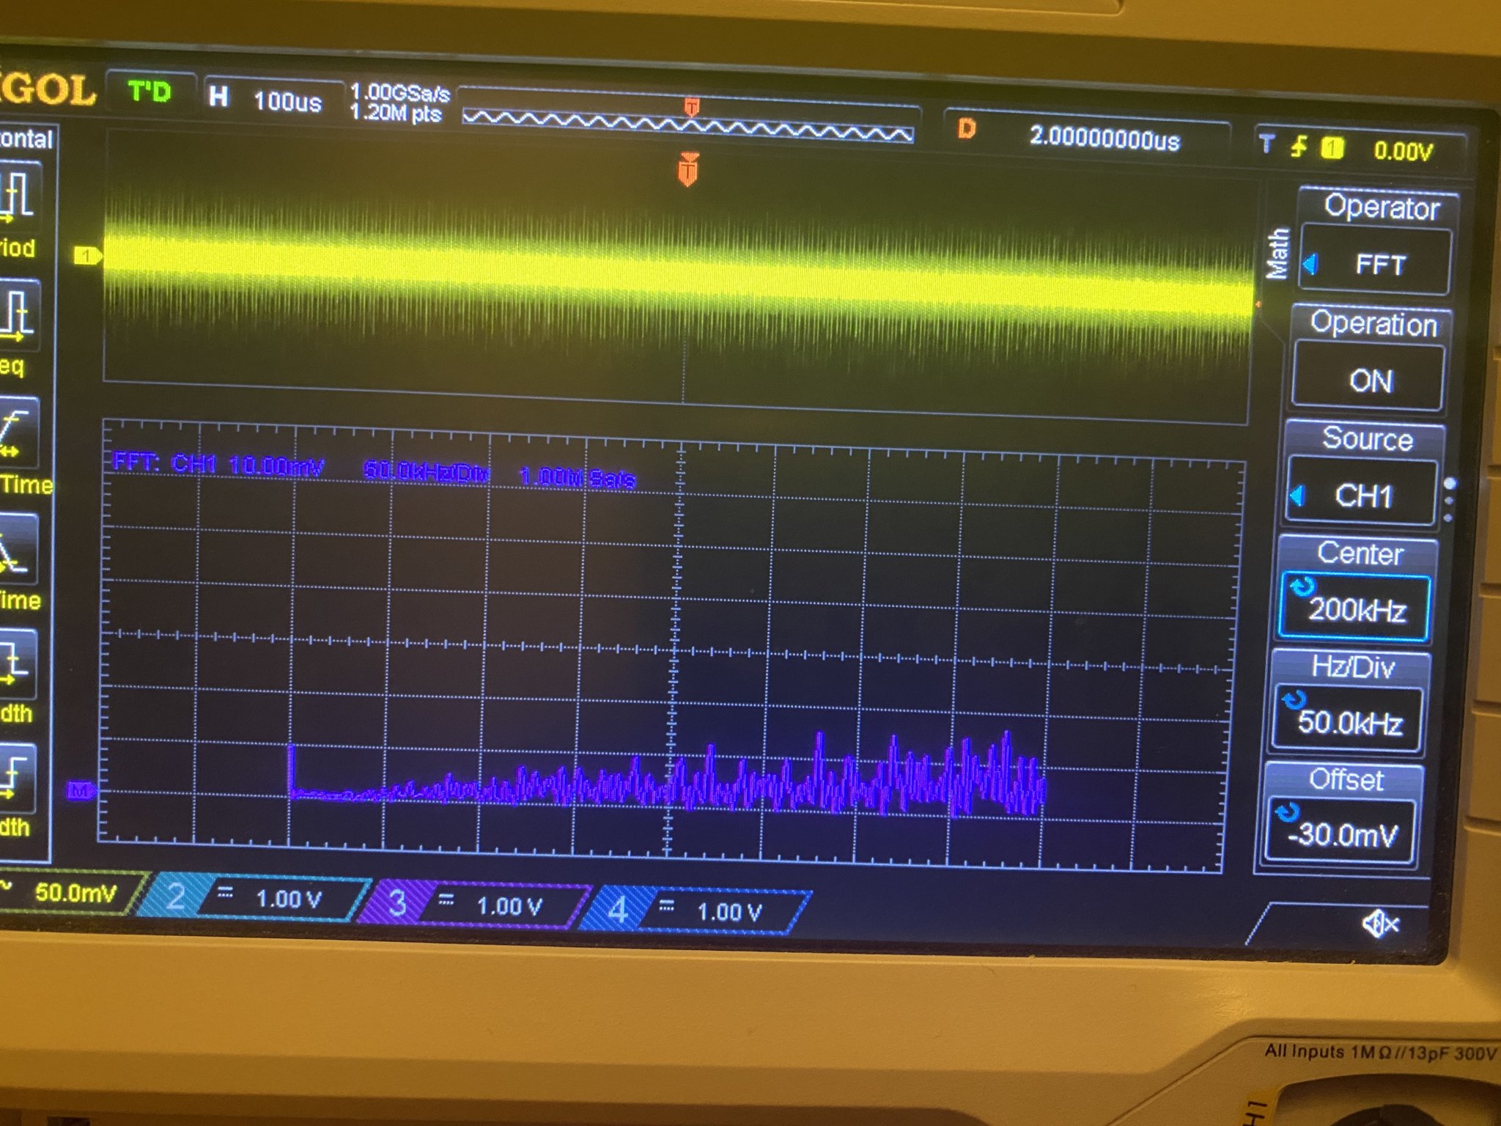Click the 1.00GSa/s sample rate readout

(399, 92)
